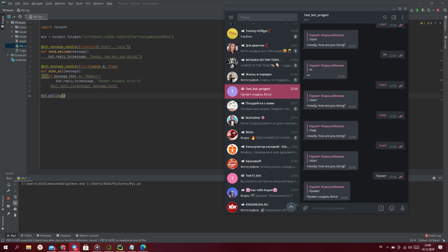The width and height of the screenshot is (448, 252).
Task: Open Windows taskbar search
Action: [x=17, y=247]
